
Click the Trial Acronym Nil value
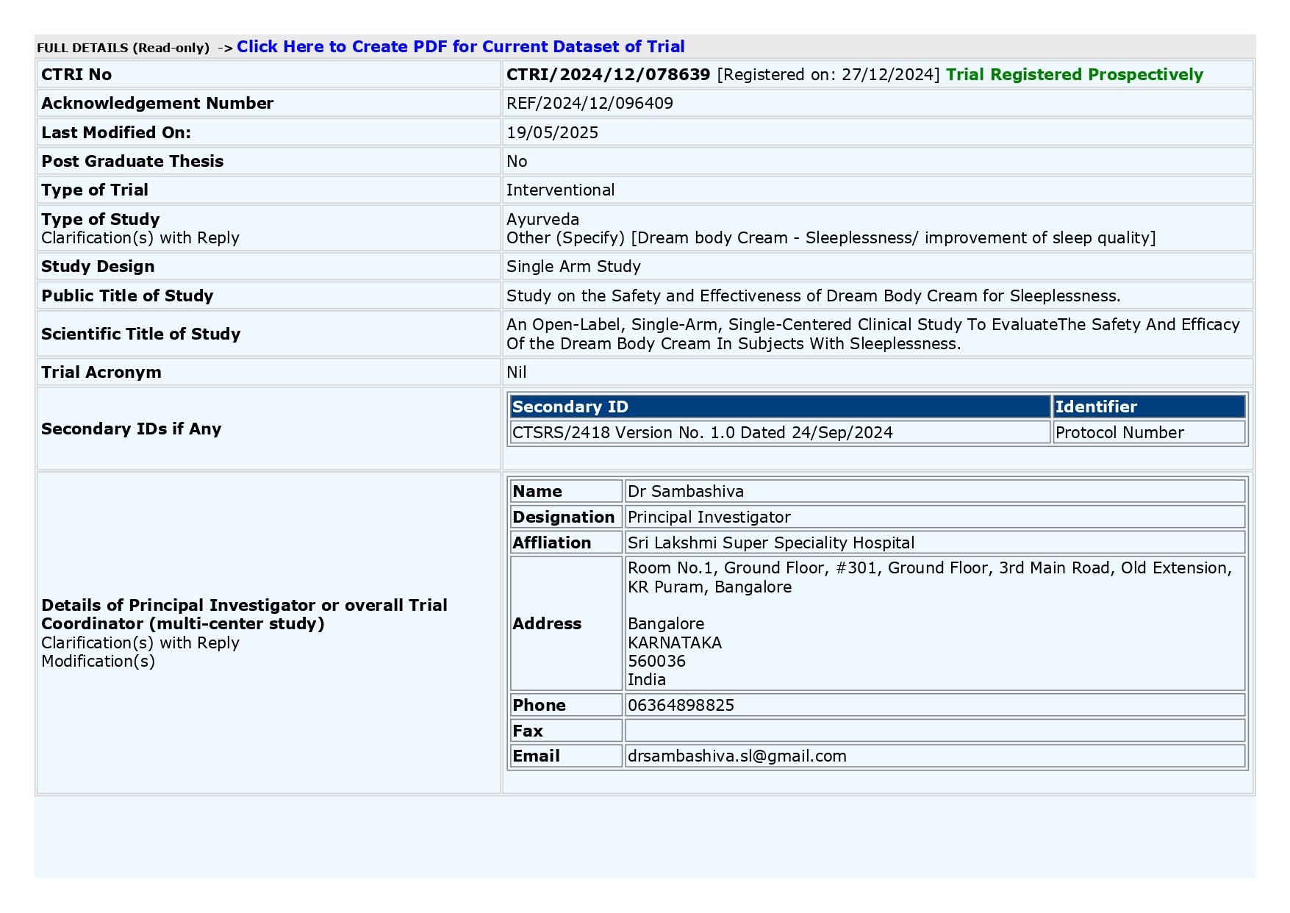(x=516, y=372)
